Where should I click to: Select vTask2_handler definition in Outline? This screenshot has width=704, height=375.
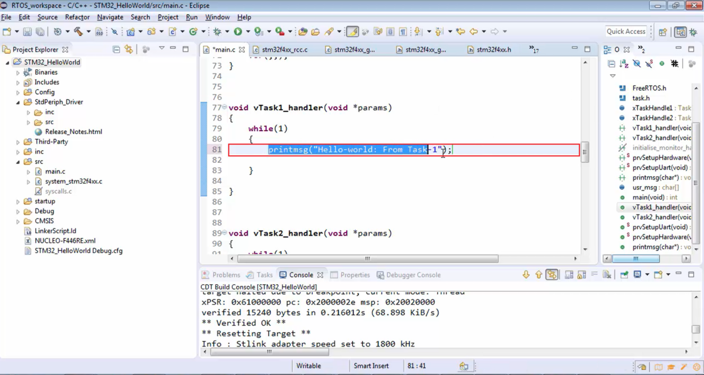[x=661, y=217]
